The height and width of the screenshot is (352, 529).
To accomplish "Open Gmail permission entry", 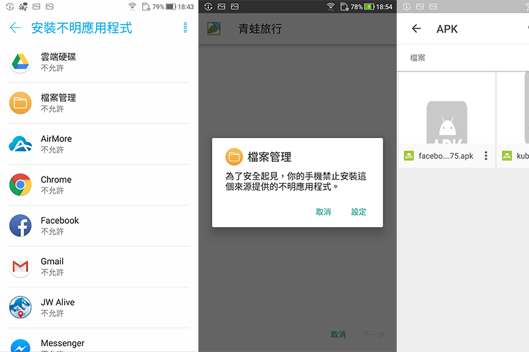I will point(99,266).
